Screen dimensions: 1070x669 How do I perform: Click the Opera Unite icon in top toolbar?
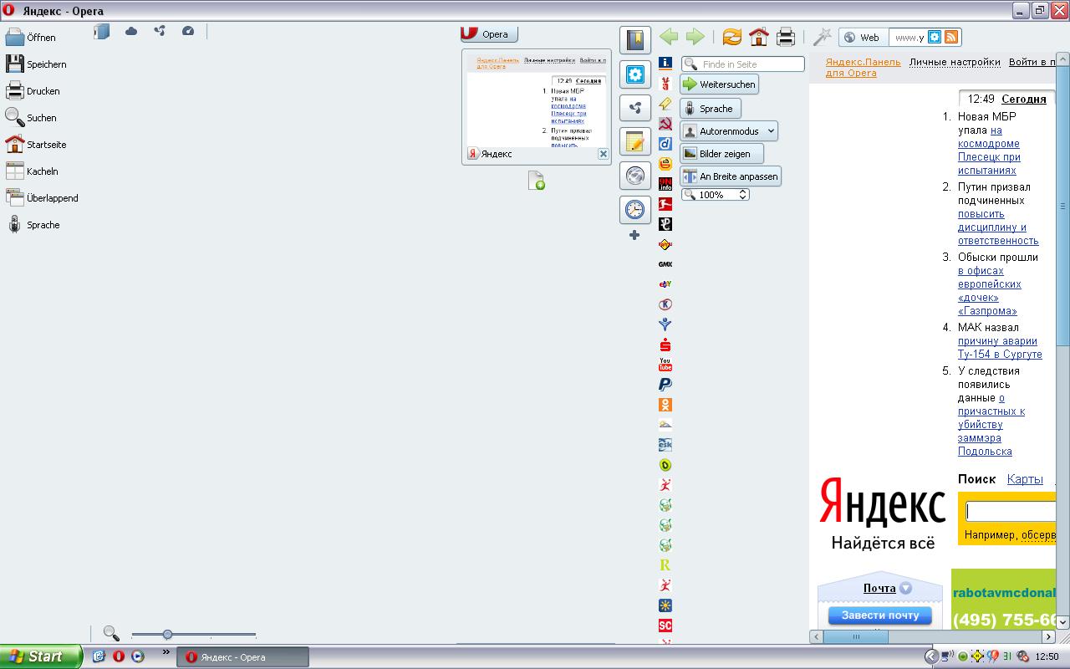pos(160,31)
